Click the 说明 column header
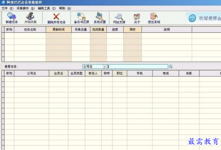The height and width of the screenshot is (150, 221). pyautogui.click(x=167, y=30)
